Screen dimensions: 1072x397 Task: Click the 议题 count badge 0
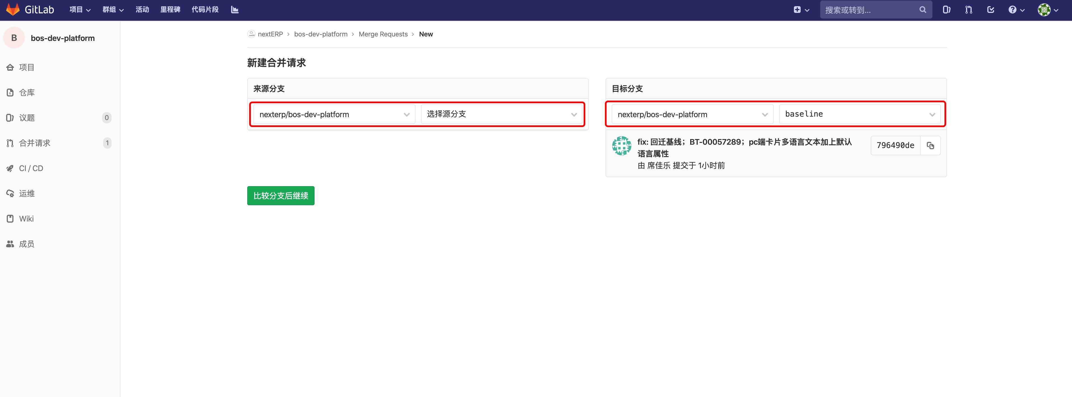(x=107, y=118)
